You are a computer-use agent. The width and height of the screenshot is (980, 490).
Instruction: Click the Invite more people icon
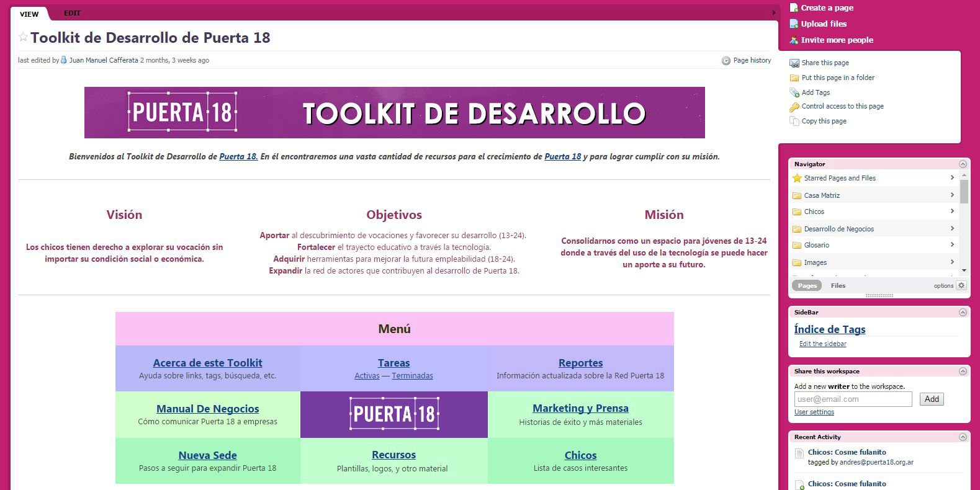(794, 40)
